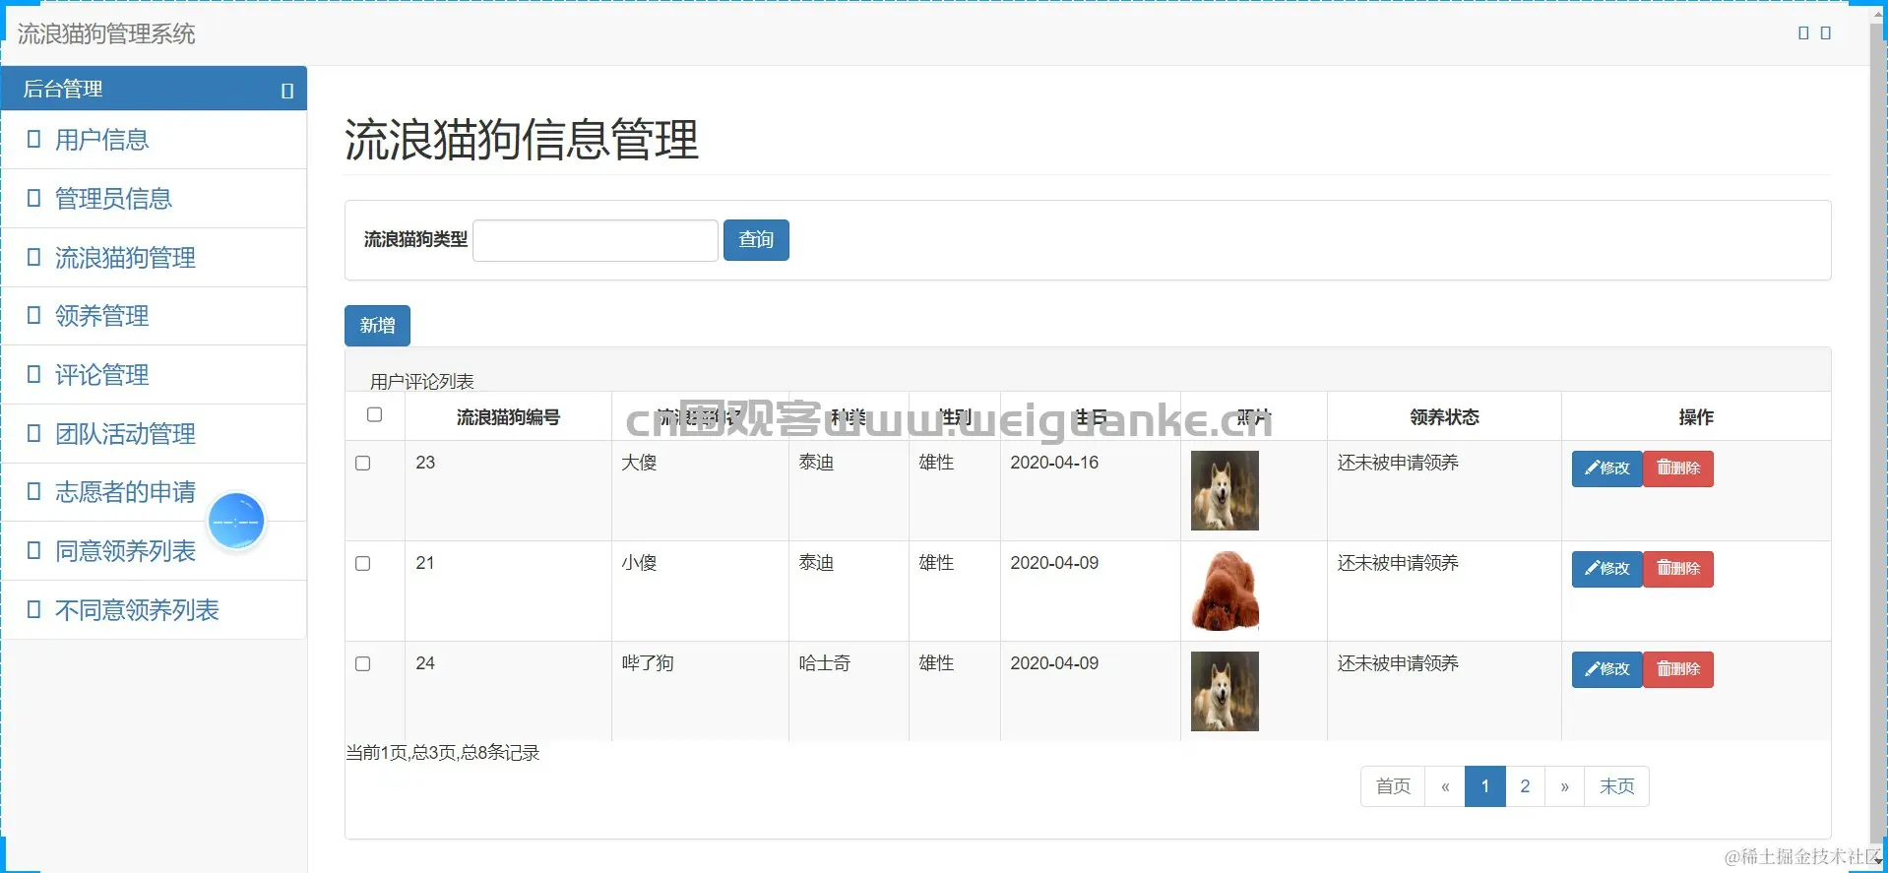Click the 领养状态 column header
Image resolution: width=1888 pixels, height=873 pixels.
1444,417
